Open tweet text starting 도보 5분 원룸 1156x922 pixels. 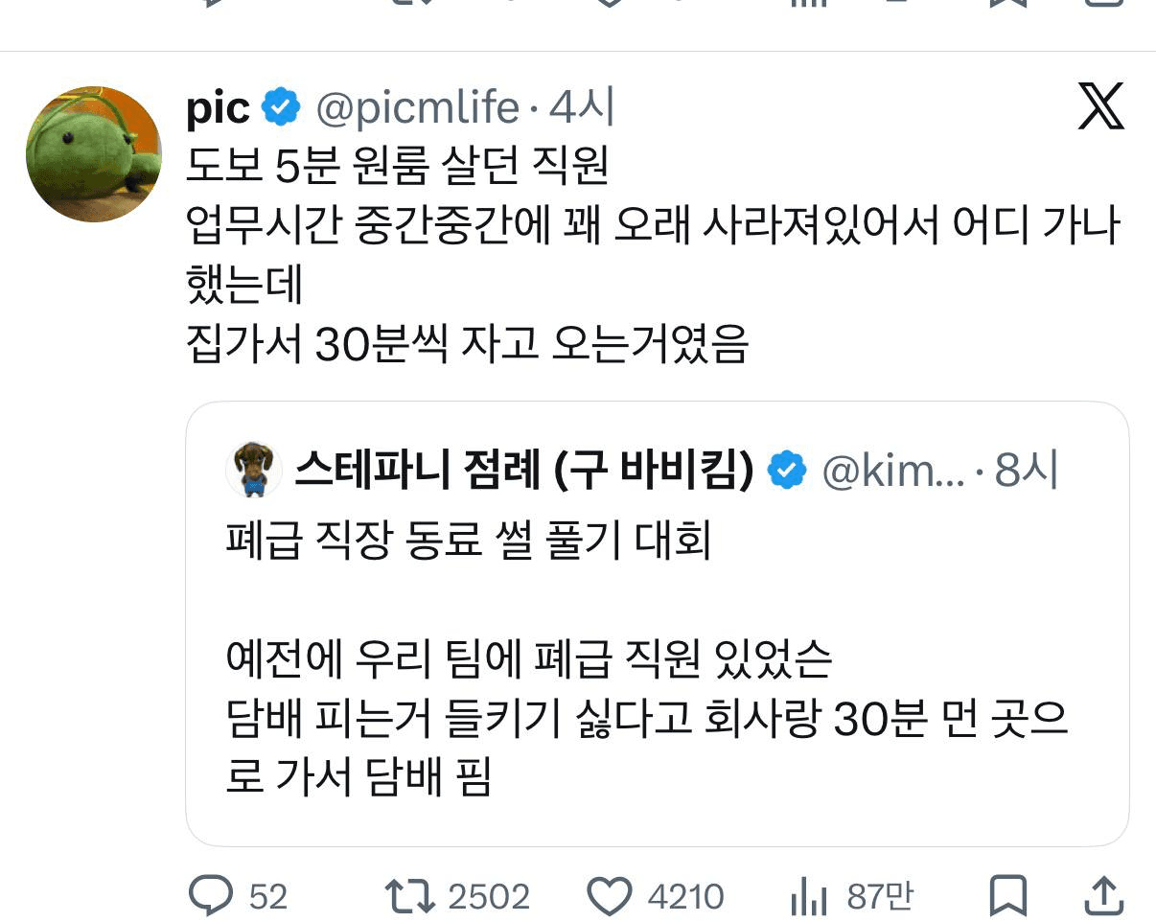point(399,168)
